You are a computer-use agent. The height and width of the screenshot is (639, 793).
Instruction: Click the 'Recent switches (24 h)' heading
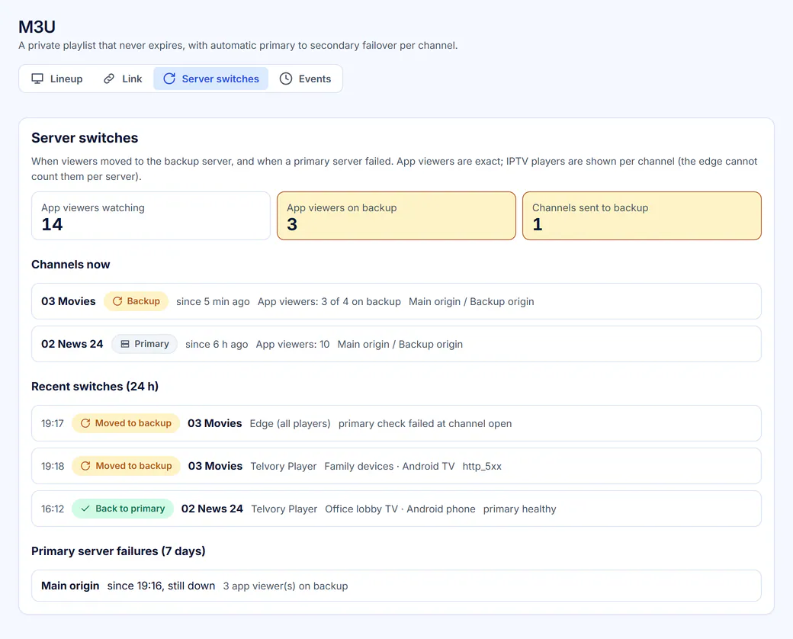tap(95, 387)
